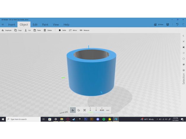Image resolution: width=186 pixels, height=139 pixels.
Task: Show hidden system tray icons
Action: pos(157,119)
